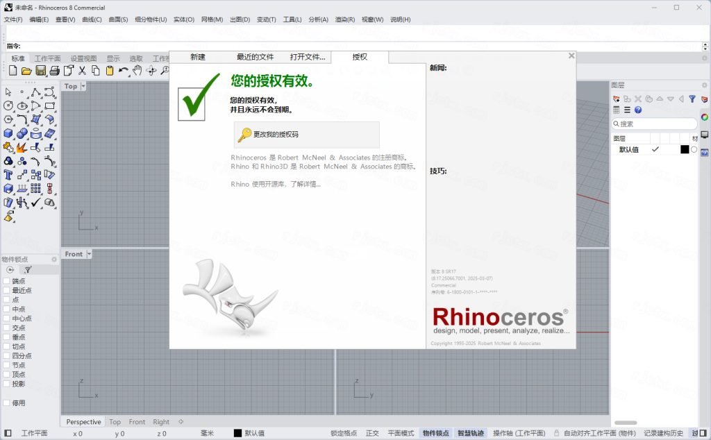Enable the 切点 osnap checkbox
The image size is (711, 440).
tap(6, 346)
